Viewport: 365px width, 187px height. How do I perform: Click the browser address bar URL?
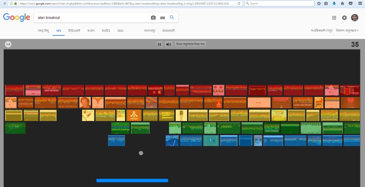125,4
